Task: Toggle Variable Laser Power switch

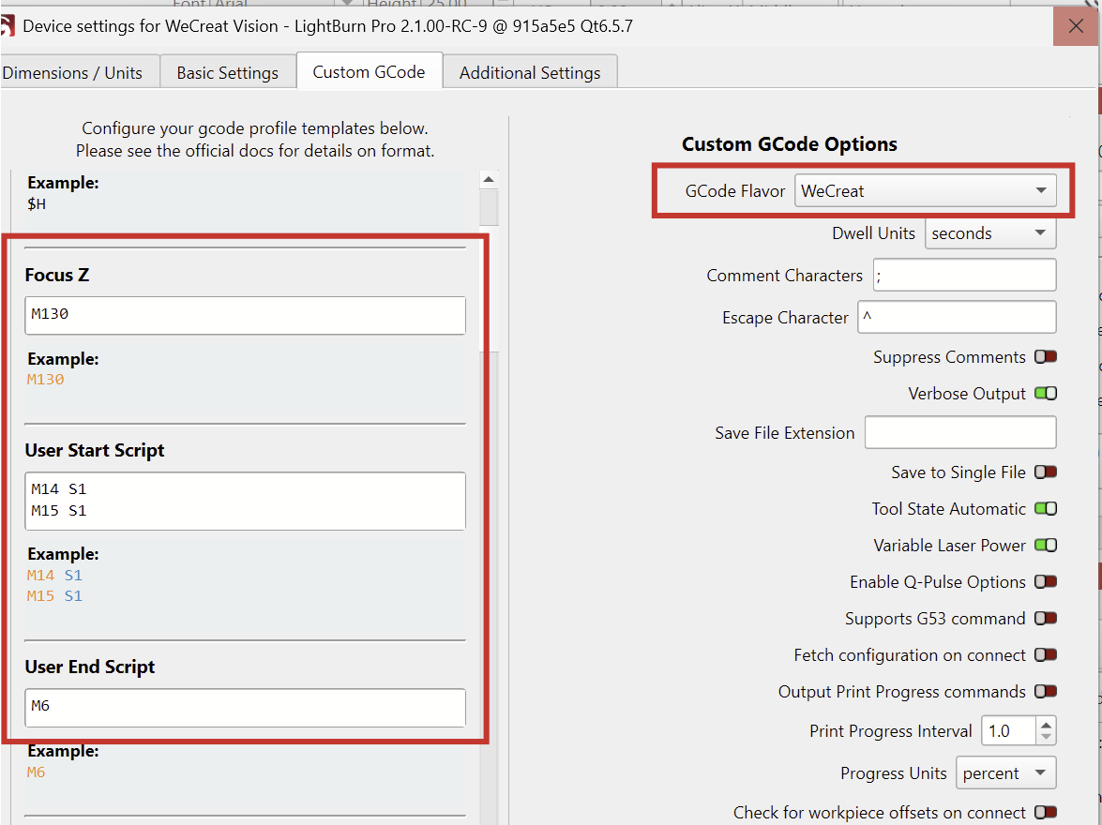Action: tap(1045, 546)
